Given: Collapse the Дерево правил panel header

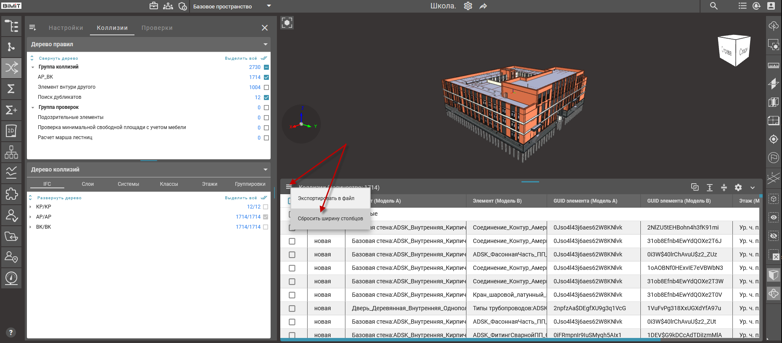Looking at the screenshot, I should 265,45.
